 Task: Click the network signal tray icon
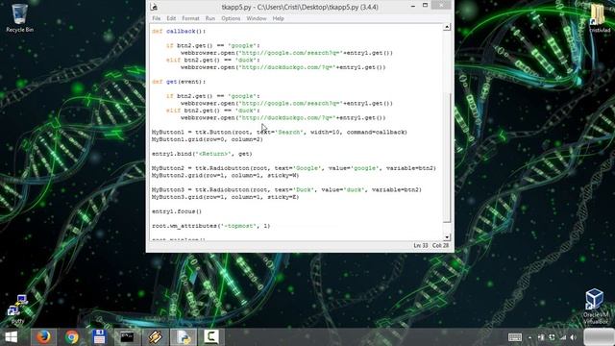[563, 337]
